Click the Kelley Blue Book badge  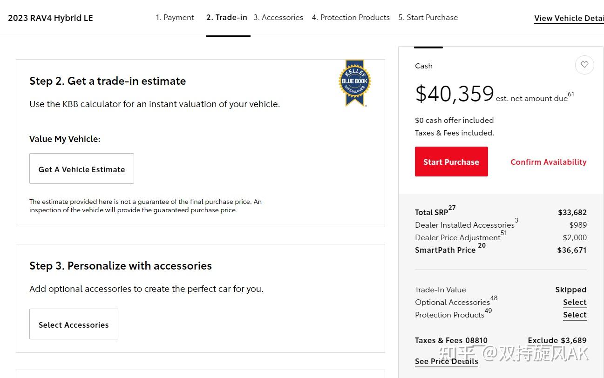point(355,83)
